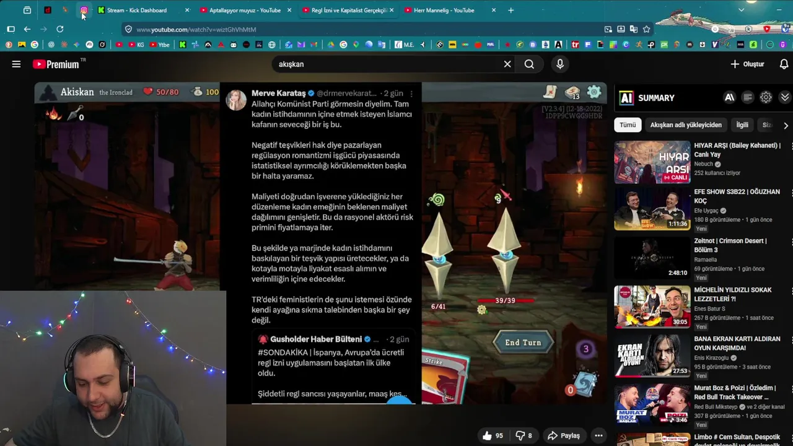The width and height of the screenshot is (793, 446).
Task: Open the YouTube guide hamburger menu
Action: pyautogui.click(x=17, y=64)
